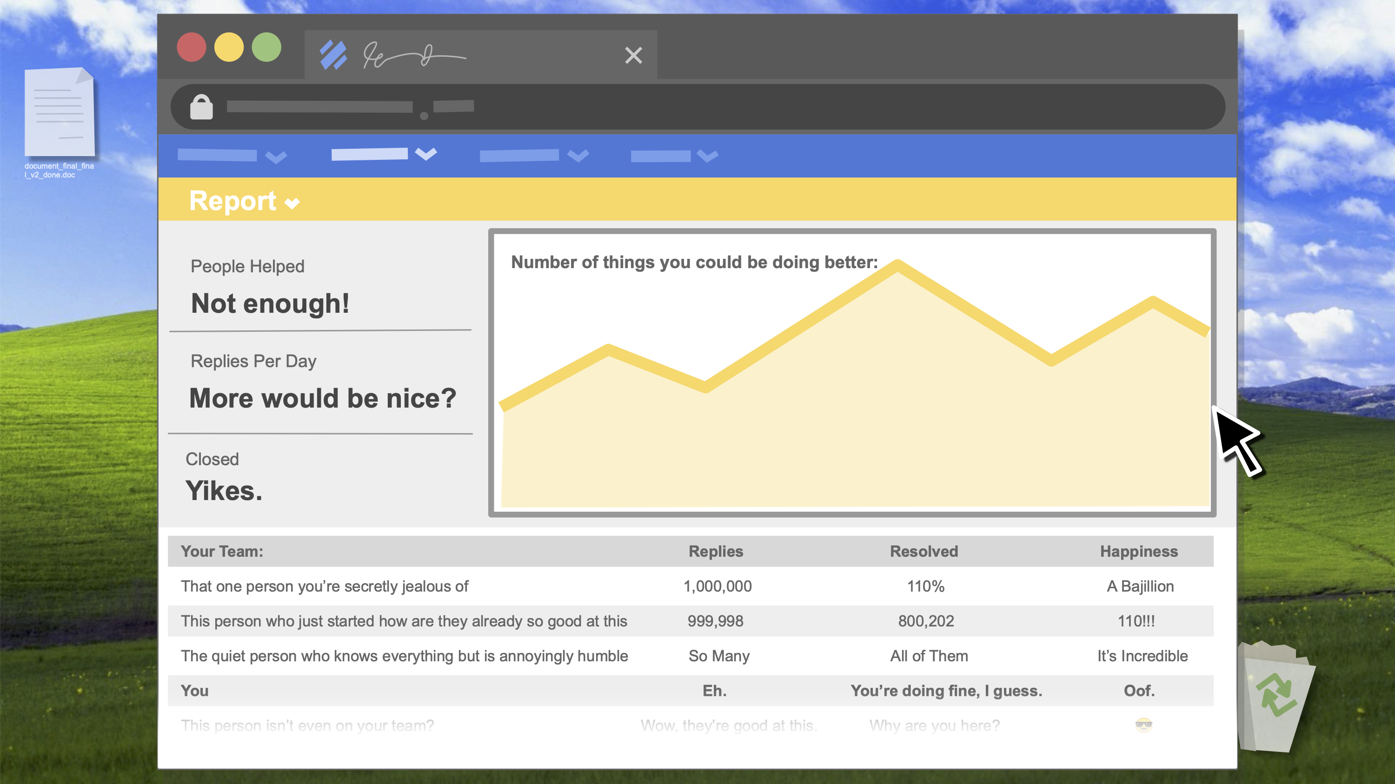
Task: Click the 'Yikes.' stat value
Action: click(224, 491)
